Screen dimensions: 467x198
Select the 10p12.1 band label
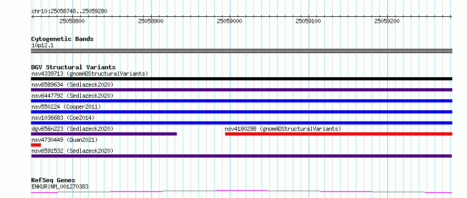[43, 46]
